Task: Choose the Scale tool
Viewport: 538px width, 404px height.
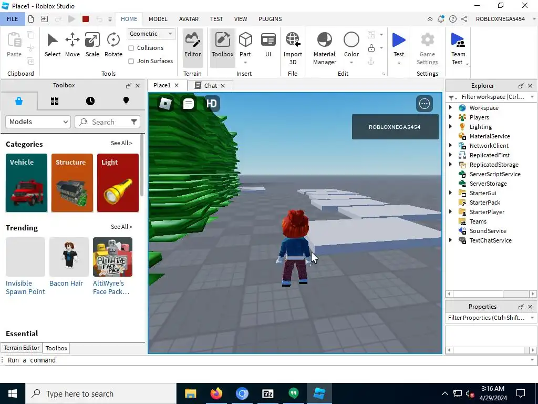Action: pos(92,45)
